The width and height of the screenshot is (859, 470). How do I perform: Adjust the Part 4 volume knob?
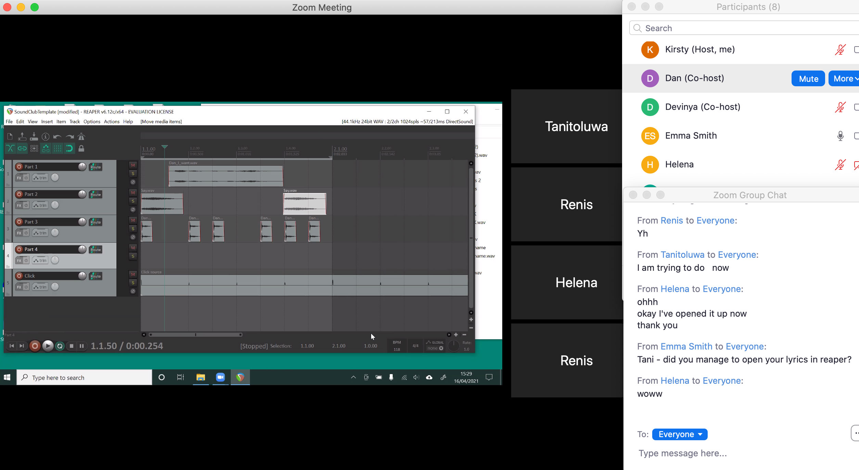point(82,249)
